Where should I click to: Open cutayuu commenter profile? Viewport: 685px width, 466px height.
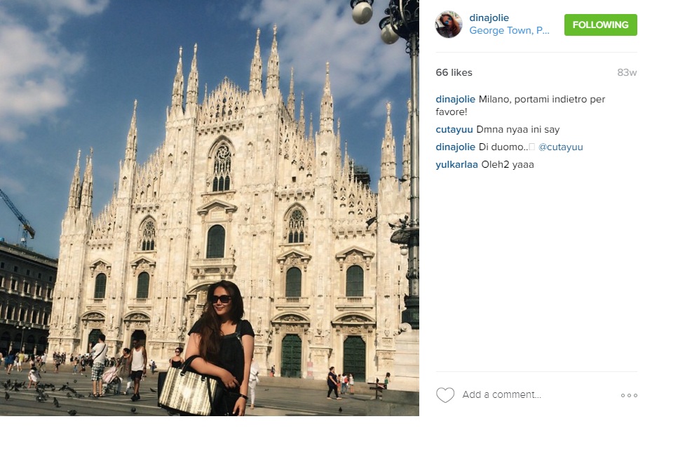tap(454, 129)
